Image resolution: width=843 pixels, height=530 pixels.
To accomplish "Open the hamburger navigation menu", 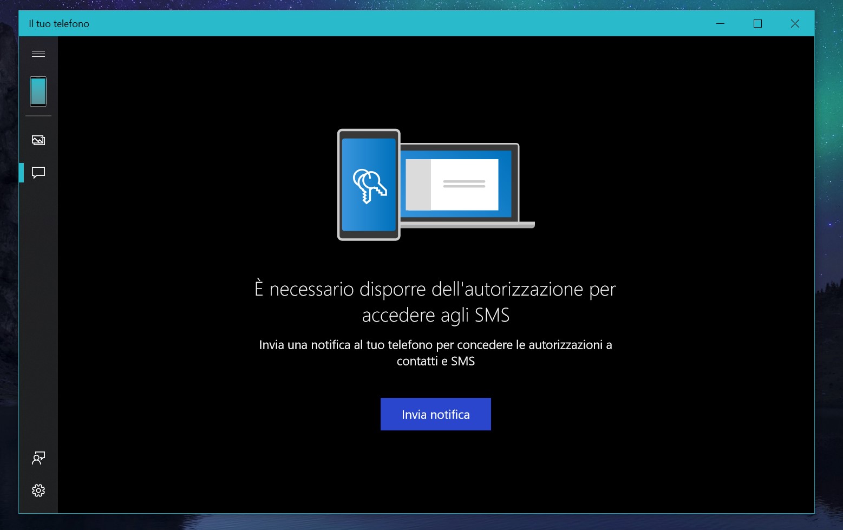I will pyautogui.click(x=38, y=54).
